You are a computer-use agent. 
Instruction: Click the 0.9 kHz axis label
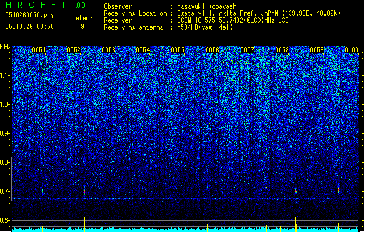(x=5, y=133)
